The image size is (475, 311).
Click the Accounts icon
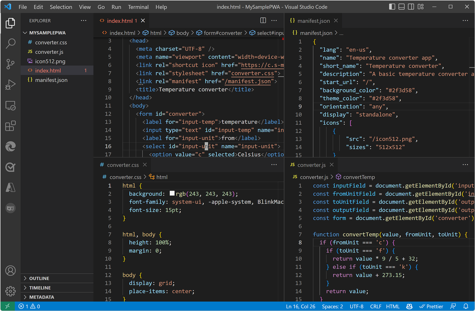10,271
